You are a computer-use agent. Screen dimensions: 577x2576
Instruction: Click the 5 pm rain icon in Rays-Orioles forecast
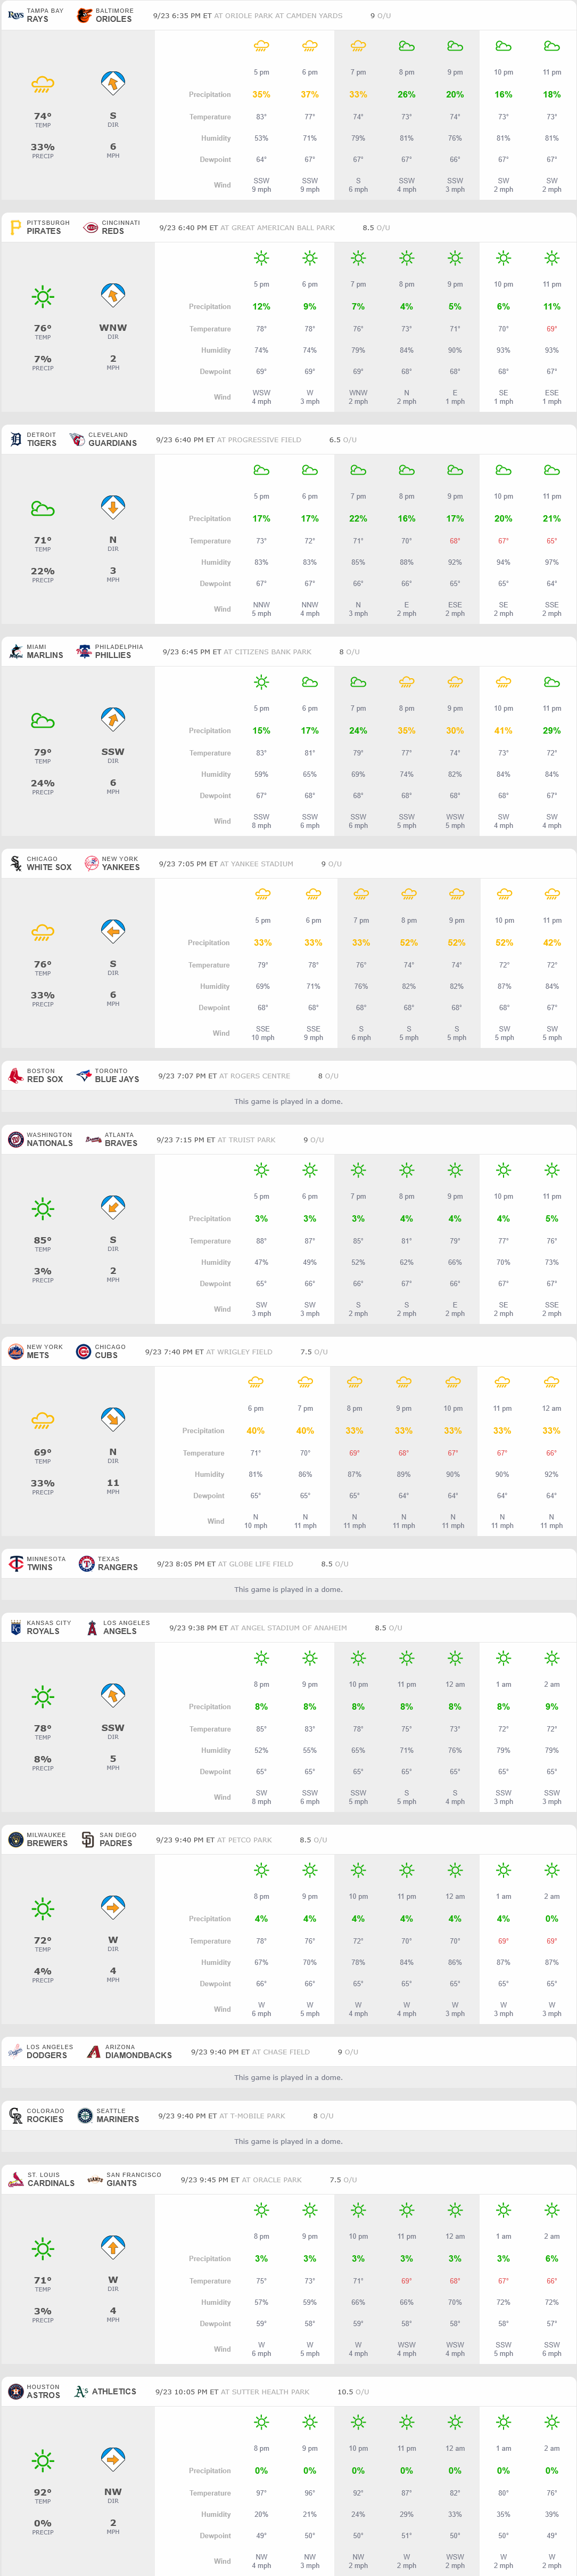pos(260,46)
